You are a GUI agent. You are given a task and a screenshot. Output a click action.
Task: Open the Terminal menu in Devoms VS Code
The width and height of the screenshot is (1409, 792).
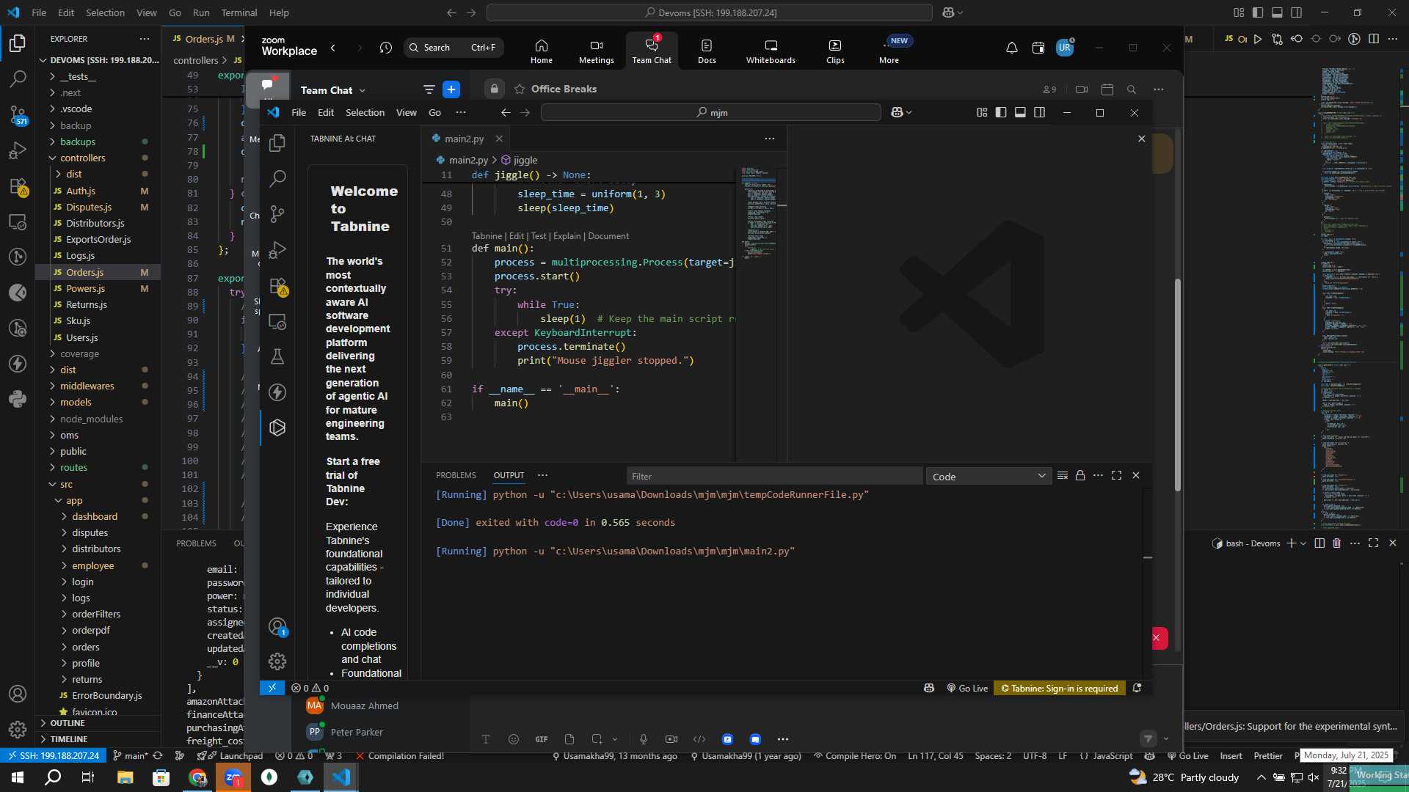[x=239, y=12]
